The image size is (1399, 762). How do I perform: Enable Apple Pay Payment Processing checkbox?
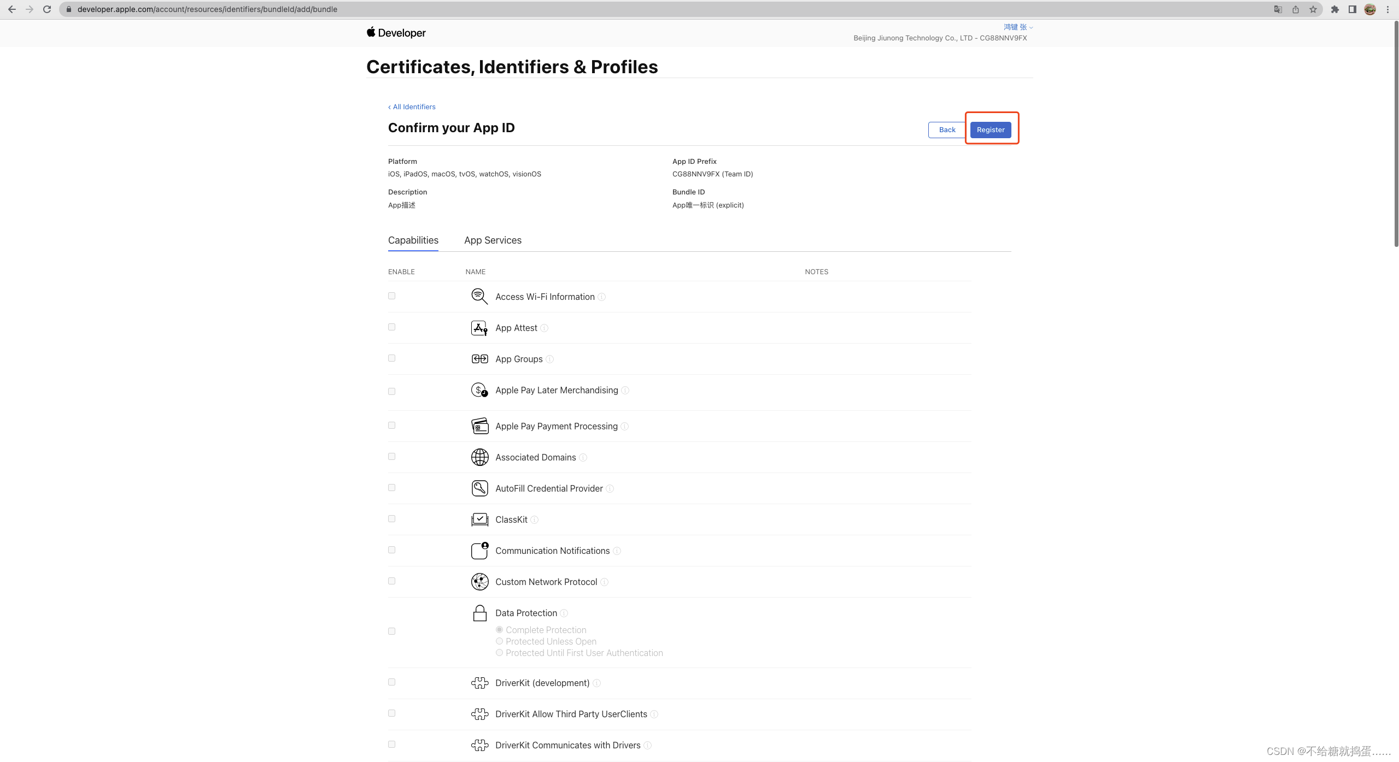coord(391,426)
